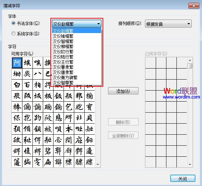Select the character 白 in the grid

pos(17,85)
